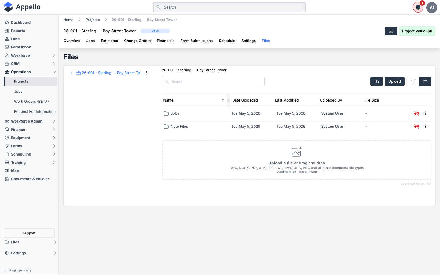Click the Appello logo
Image resolution: width=440 pixels, height=280 pixels.
(x=22, y=7)
